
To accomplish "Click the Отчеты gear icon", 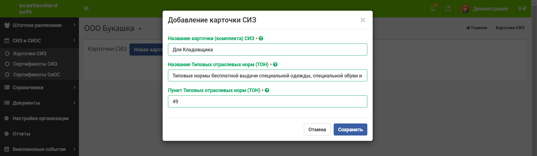I will click(7, 134).
